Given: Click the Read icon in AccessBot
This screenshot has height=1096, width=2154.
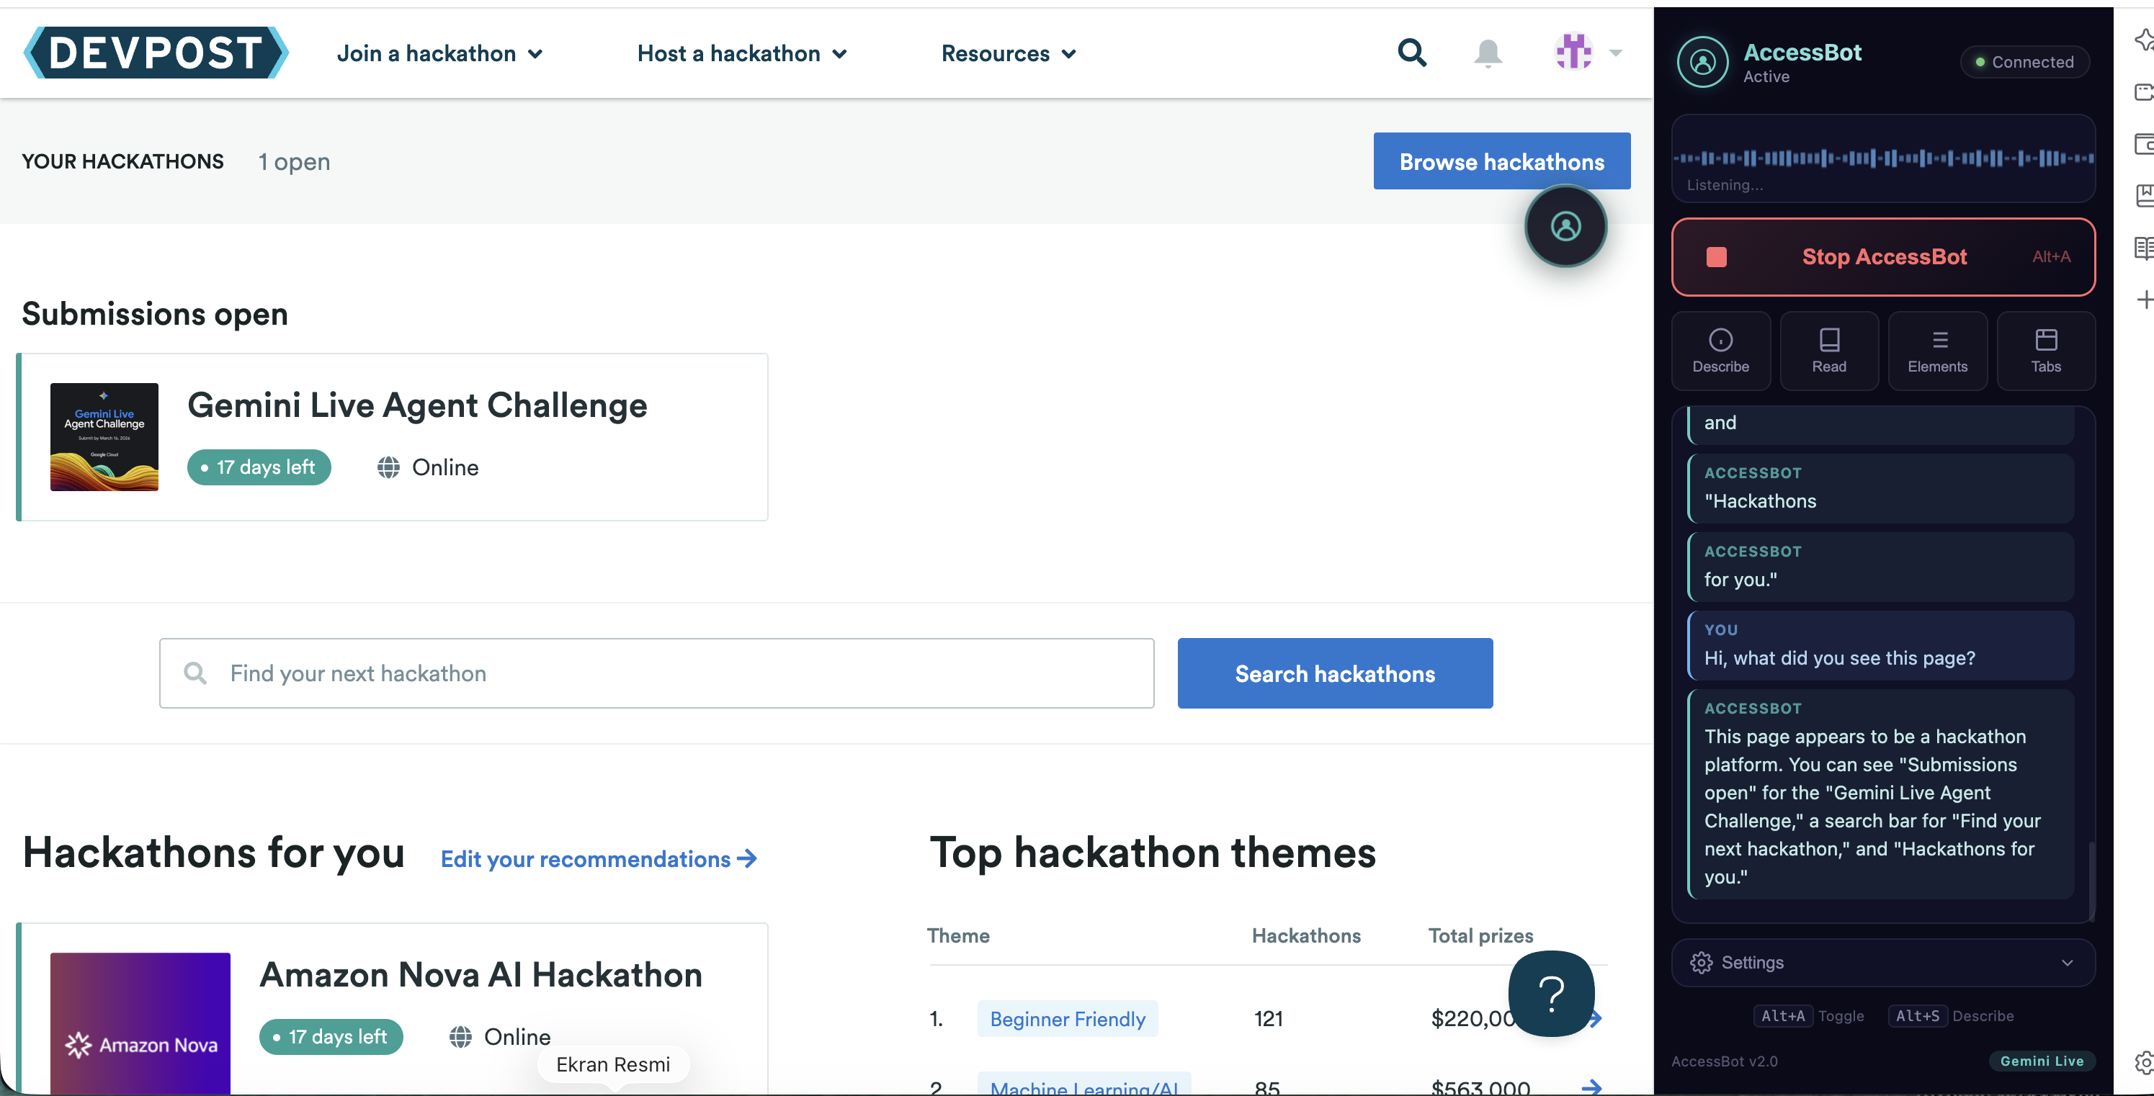Looking at the screenshot, I should tap(1828, 350).
